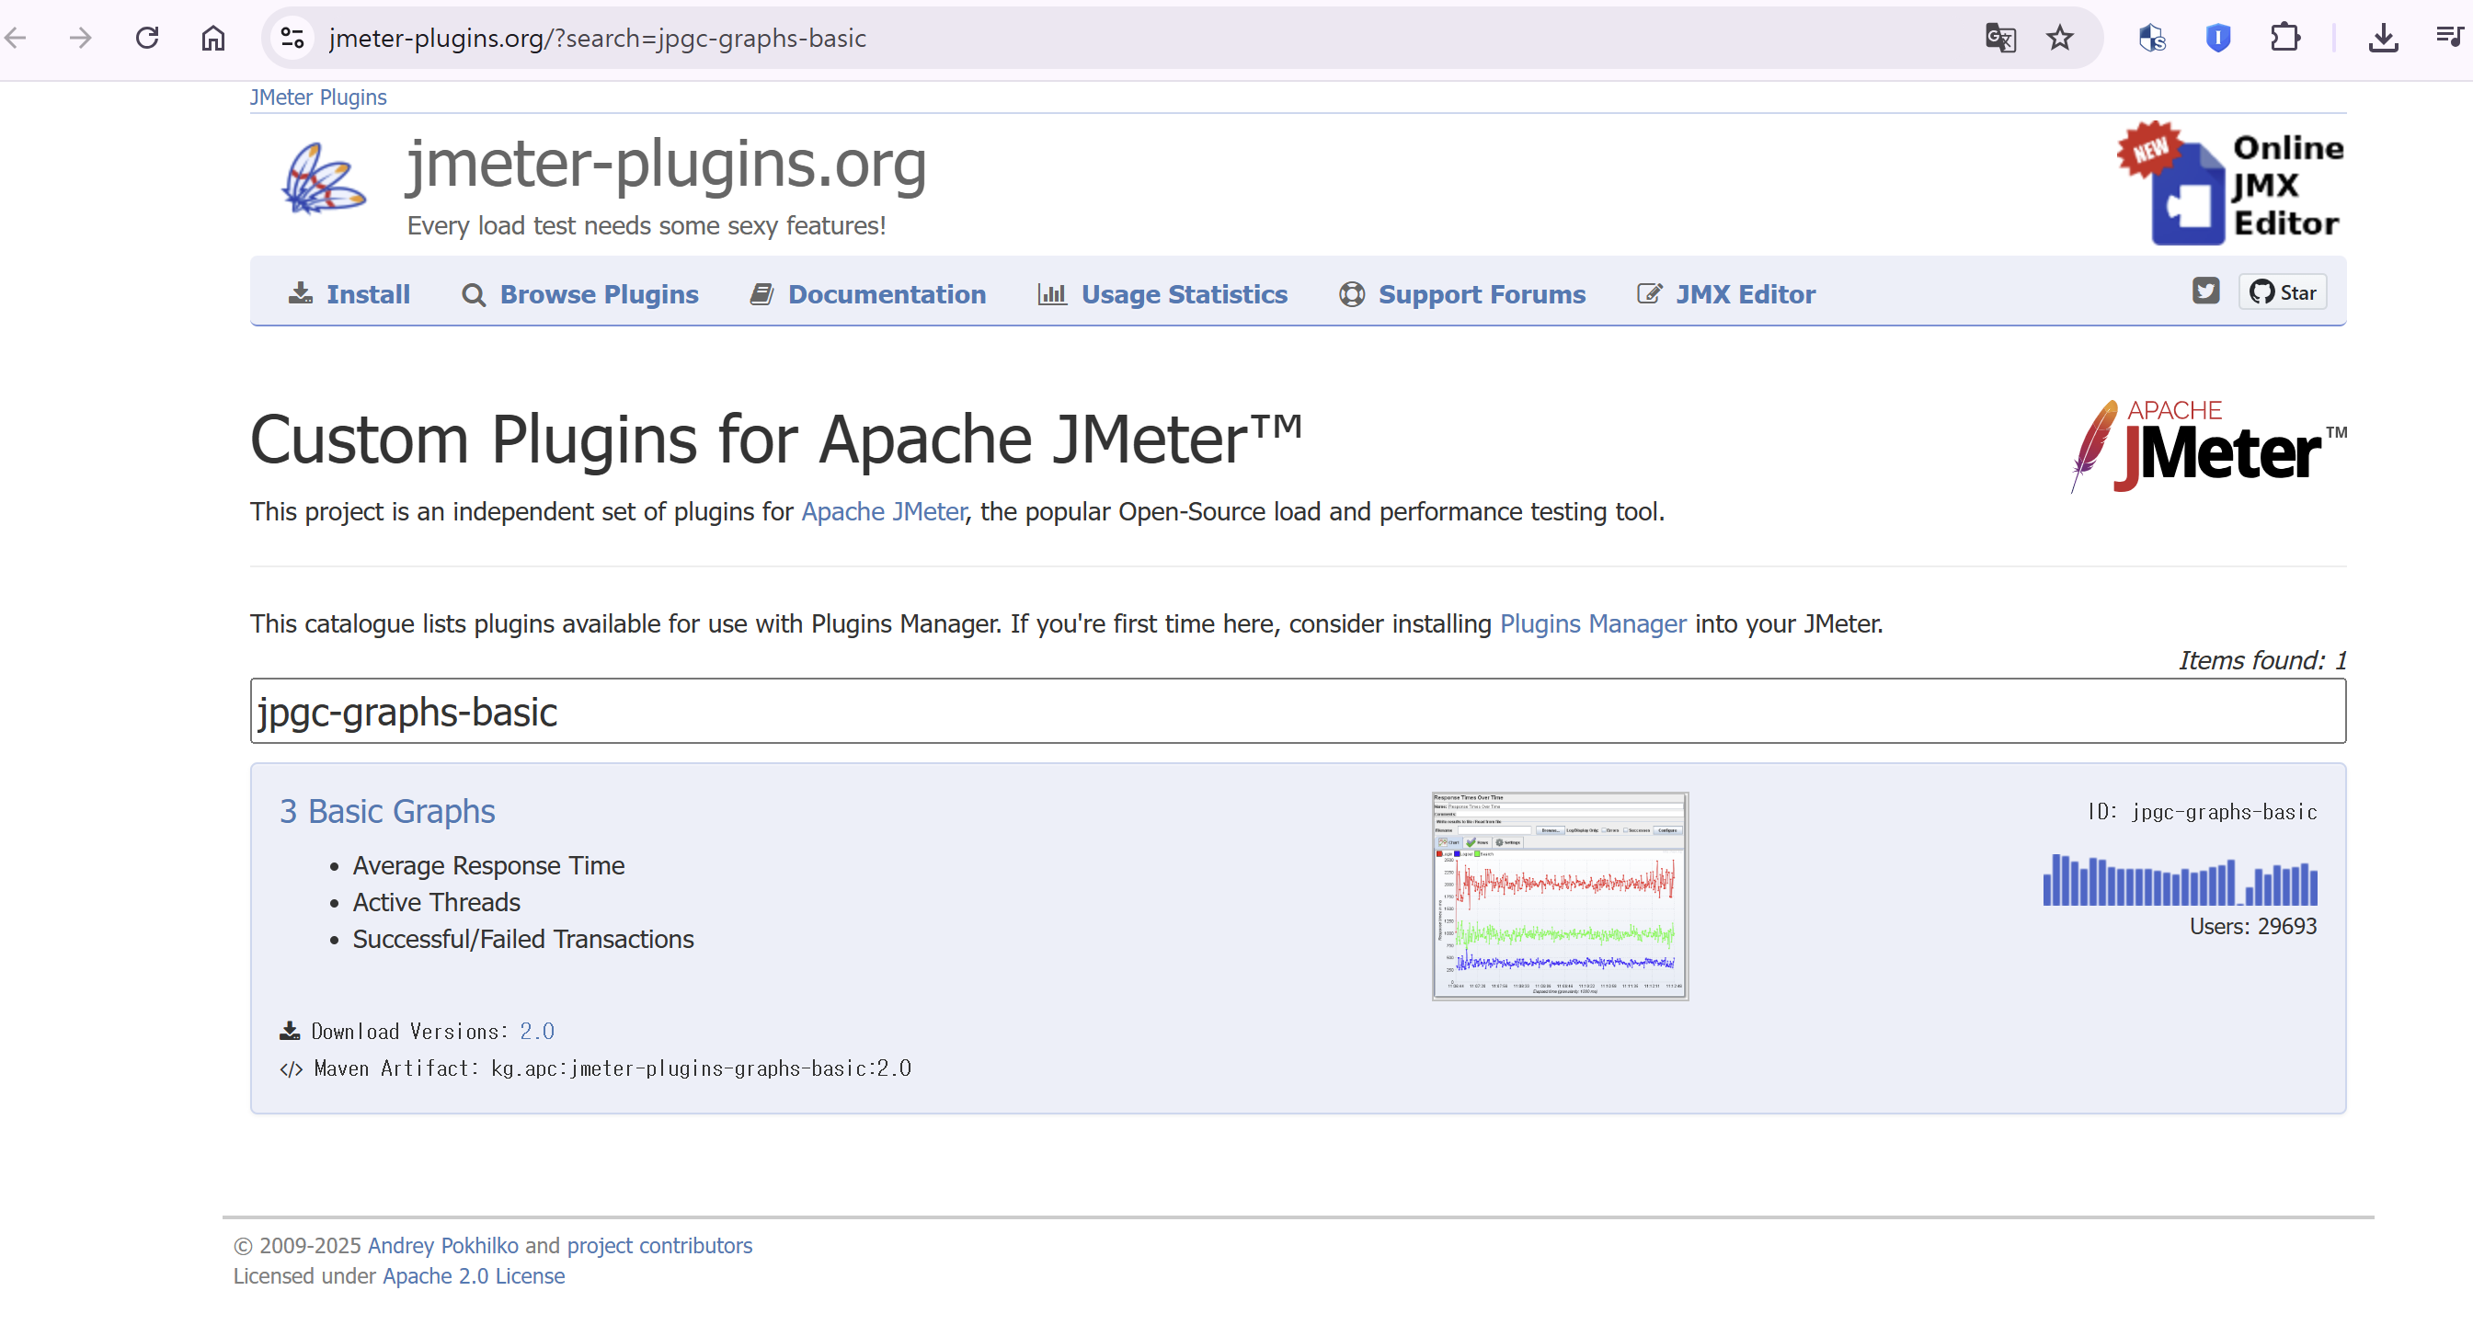Open the 3 Basic Graphs plugin title
The image size is (2473, 1325).
point(387,811)
